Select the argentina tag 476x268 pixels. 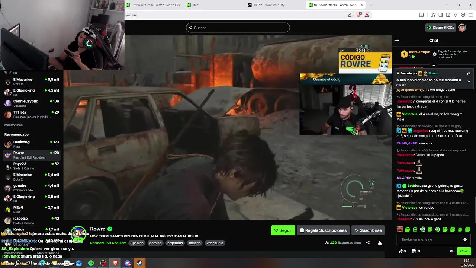175,243
